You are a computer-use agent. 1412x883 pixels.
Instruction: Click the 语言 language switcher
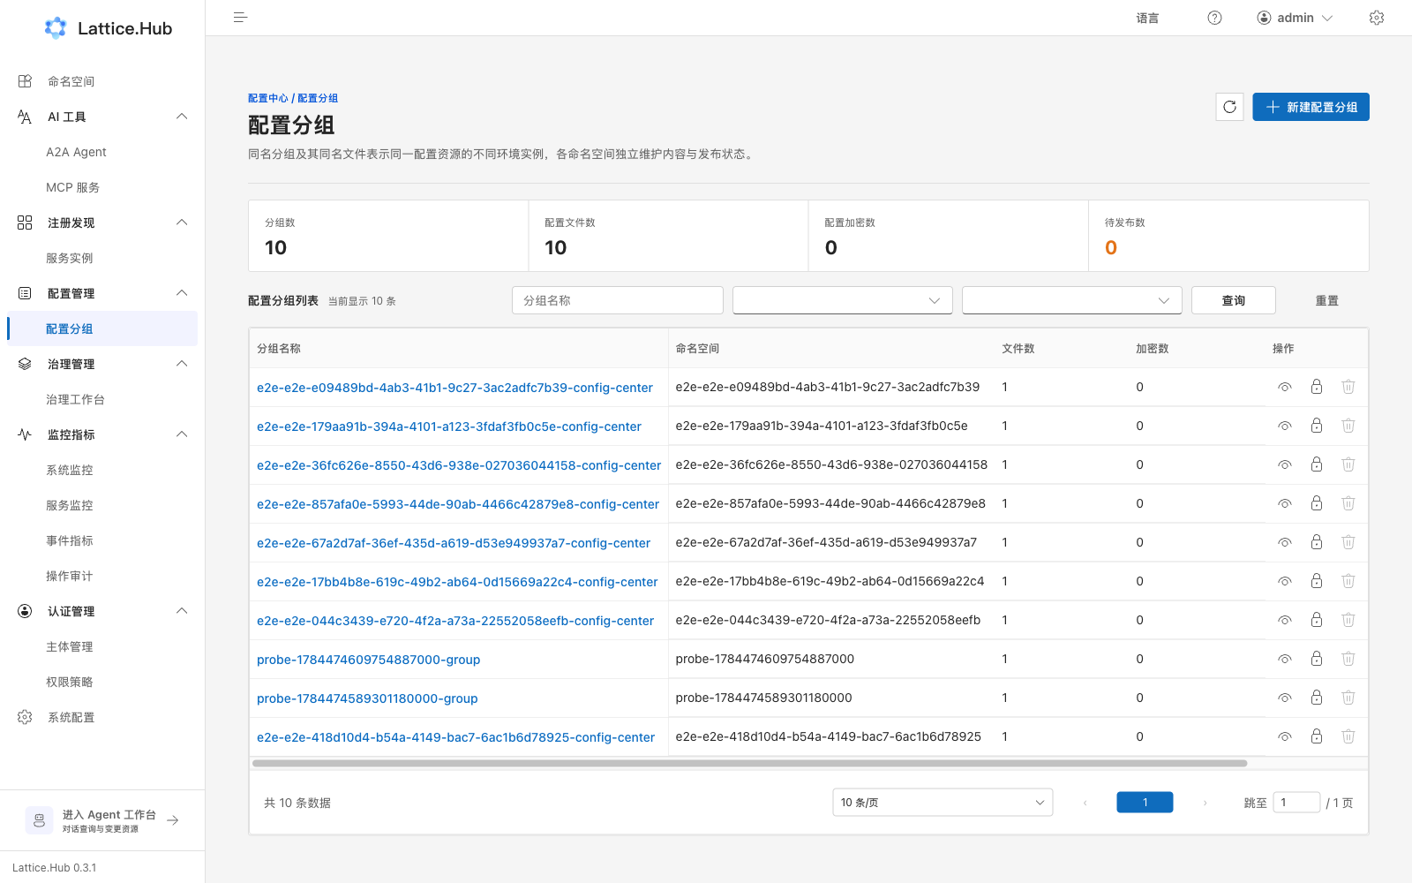click(x=1147, y=18)
